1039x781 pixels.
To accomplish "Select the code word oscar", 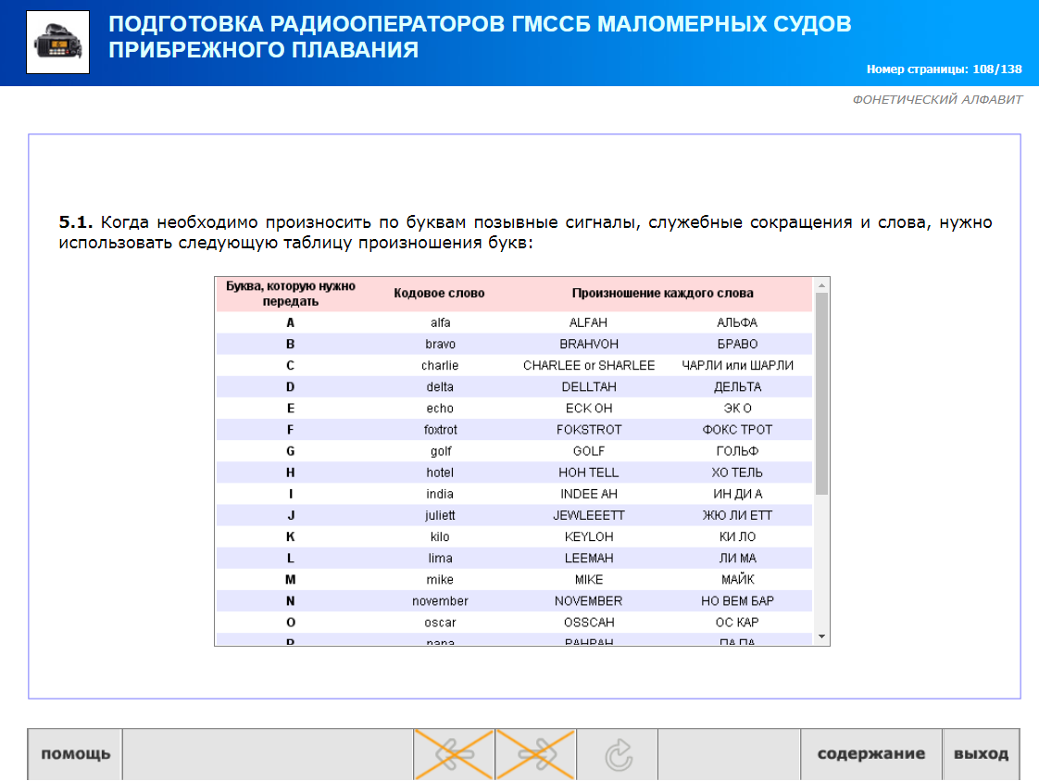I will pos(440,623).
